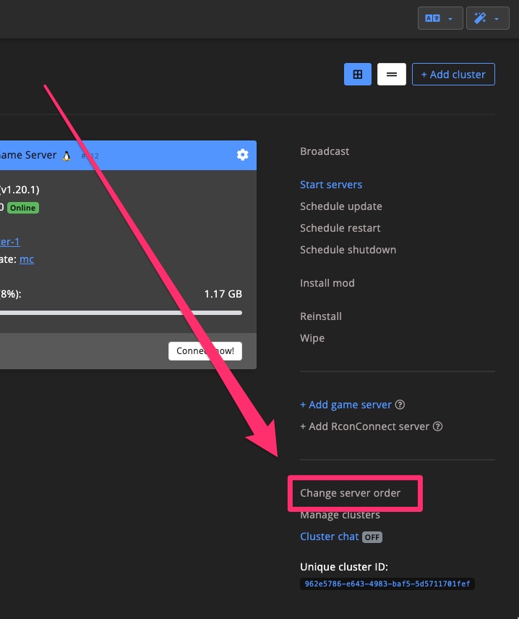Open the magic wand theme dropdown
The image size is (519, 619).
[x=487, y=18]
